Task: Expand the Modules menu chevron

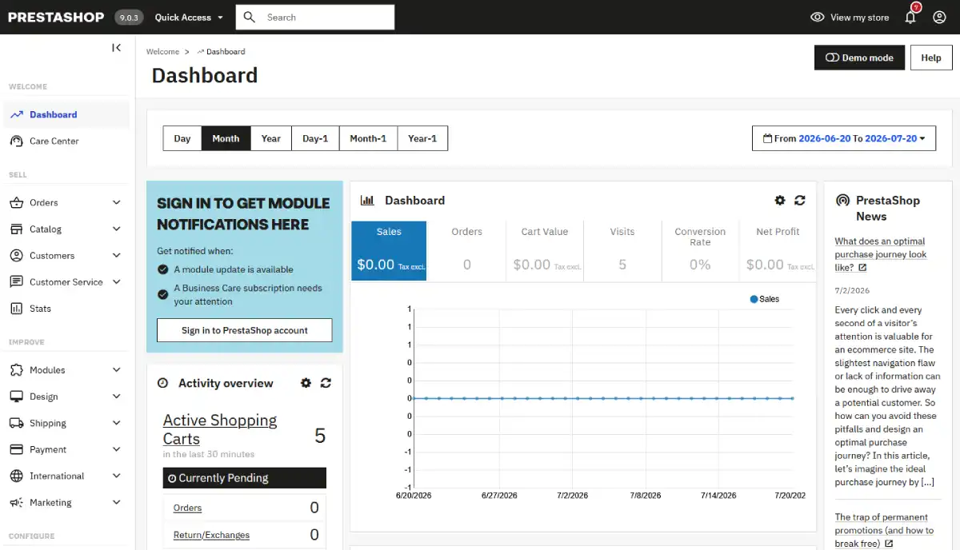Action: tap(117, 370)
